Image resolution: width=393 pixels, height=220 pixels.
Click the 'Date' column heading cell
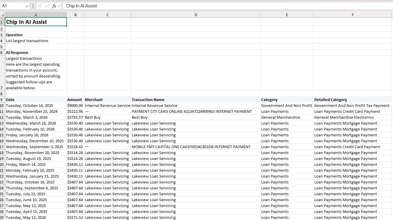click(36, 100)
